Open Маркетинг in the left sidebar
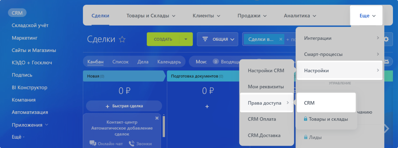This screenshot has height=148, width=398. 24,38
